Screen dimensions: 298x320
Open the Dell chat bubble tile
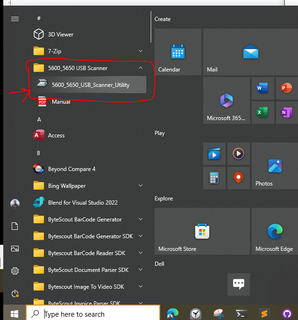click(238, 284)
